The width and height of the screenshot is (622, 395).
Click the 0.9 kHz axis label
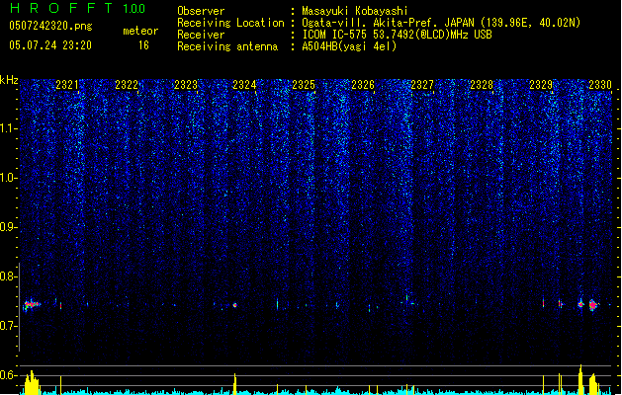(x=8, y=227)
